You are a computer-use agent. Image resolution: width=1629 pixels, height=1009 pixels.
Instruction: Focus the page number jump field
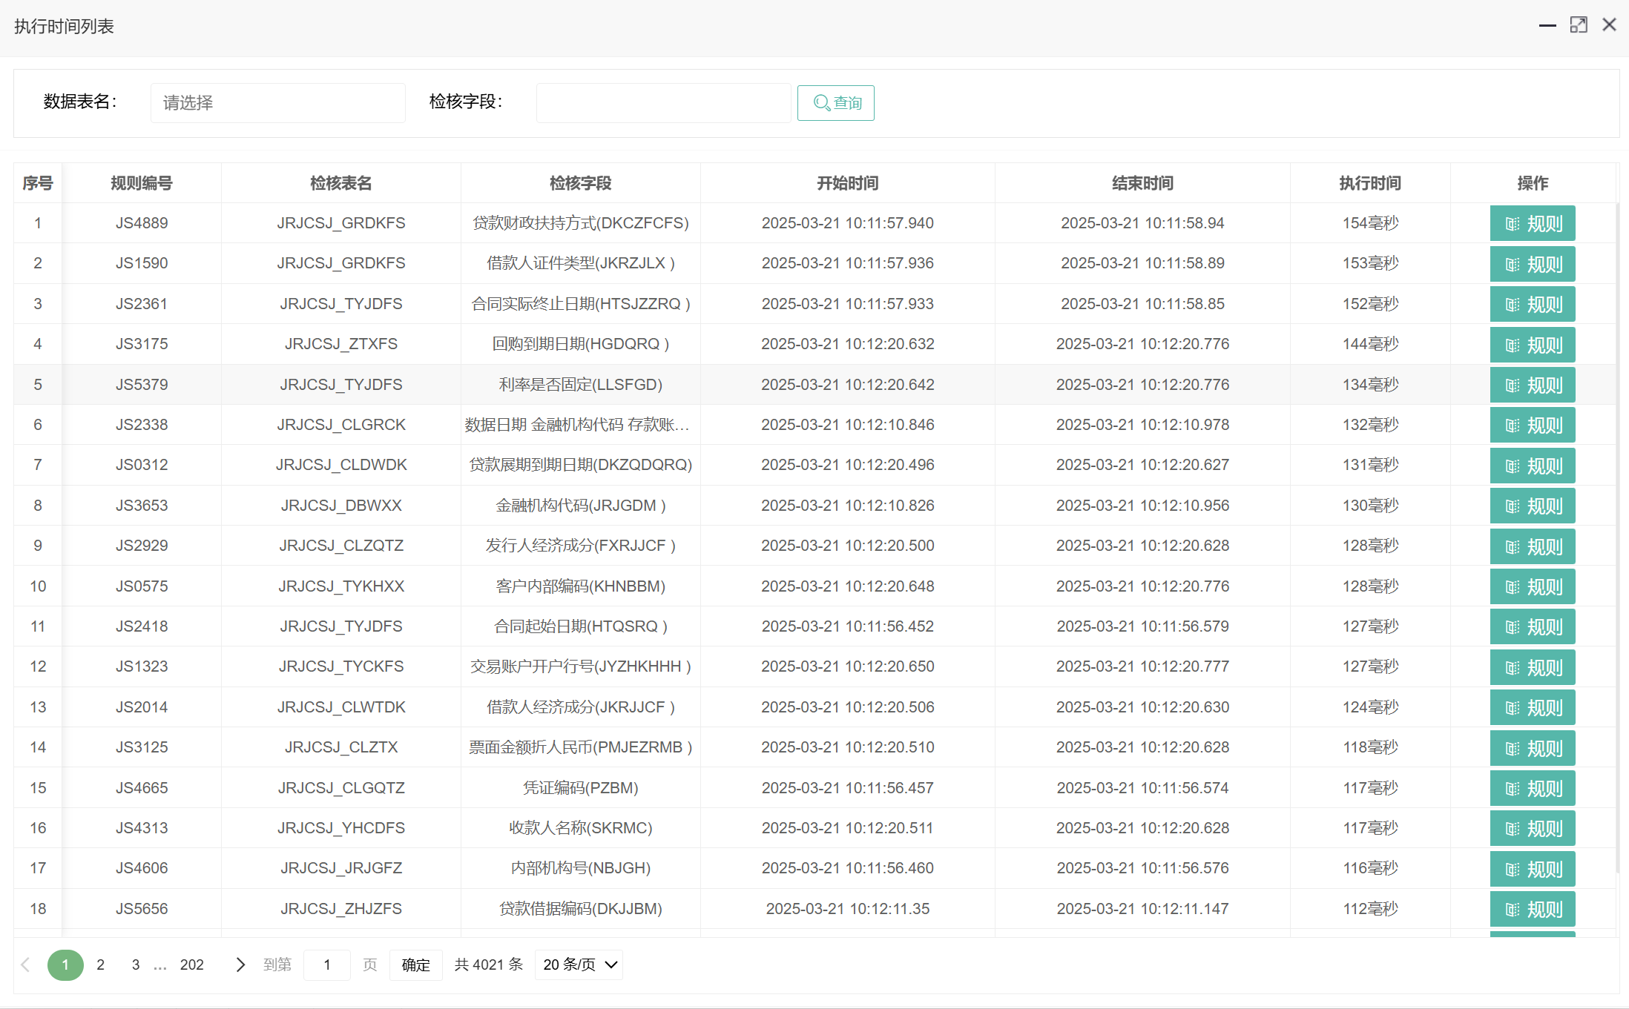[x=326, y=965]
